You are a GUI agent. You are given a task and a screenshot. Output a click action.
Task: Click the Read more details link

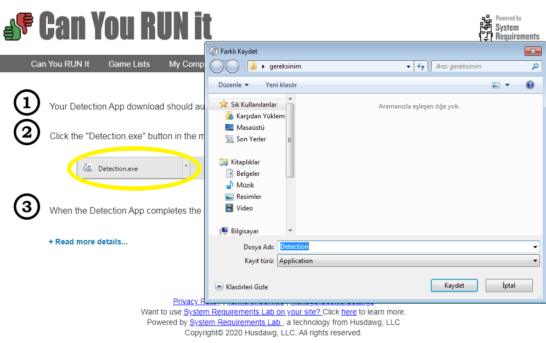pyautogui.click(x=88, y=242)
